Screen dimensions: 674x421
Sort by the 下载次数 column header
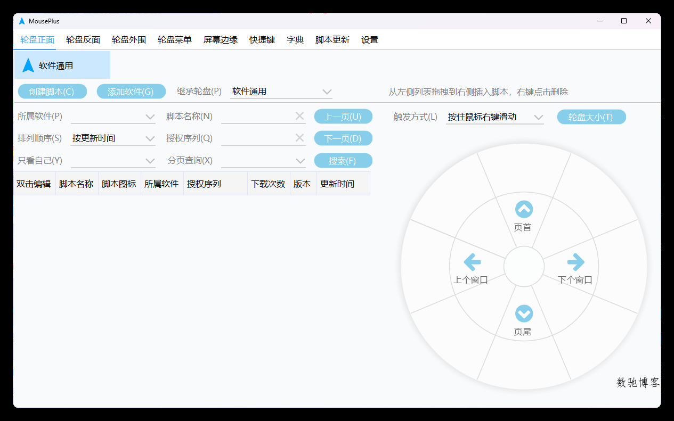269,184
